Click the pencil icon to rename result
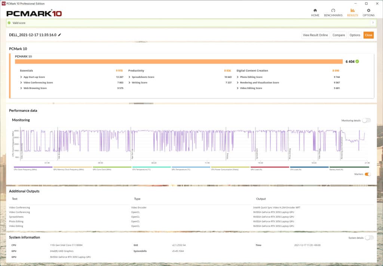The height and width of the screenshot is (266, 383). click(59, 35)
